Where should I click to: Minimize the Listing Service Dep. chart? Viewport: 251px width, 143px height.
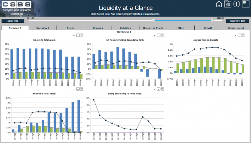click(159, 89)
